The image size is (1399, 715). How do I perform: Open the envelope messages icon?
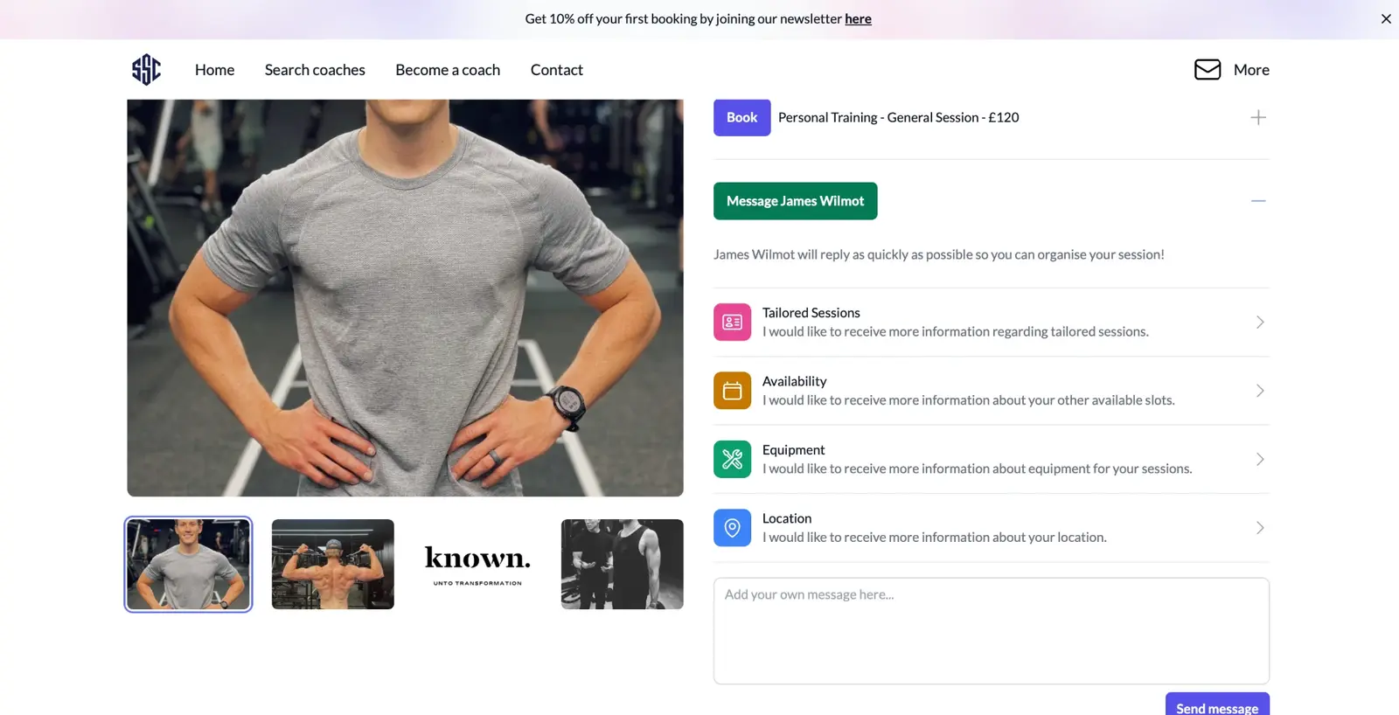(x=1208, y=69)
